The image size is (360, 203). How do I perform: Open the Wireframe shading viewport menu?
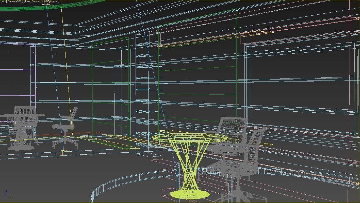pos(52,2)
